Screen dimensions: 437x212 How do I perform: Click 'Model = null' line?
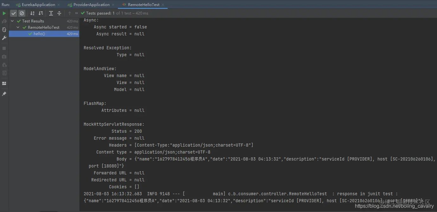[129, 89]
